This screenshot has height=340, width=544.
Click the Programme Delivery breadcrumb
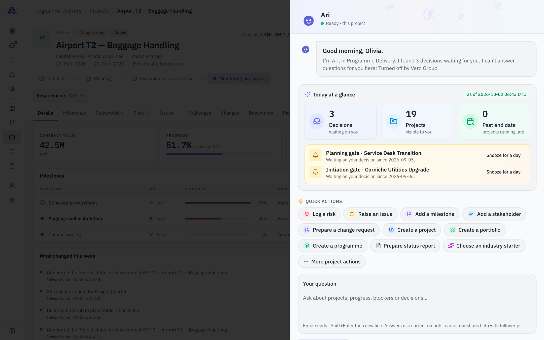point(57,11)
